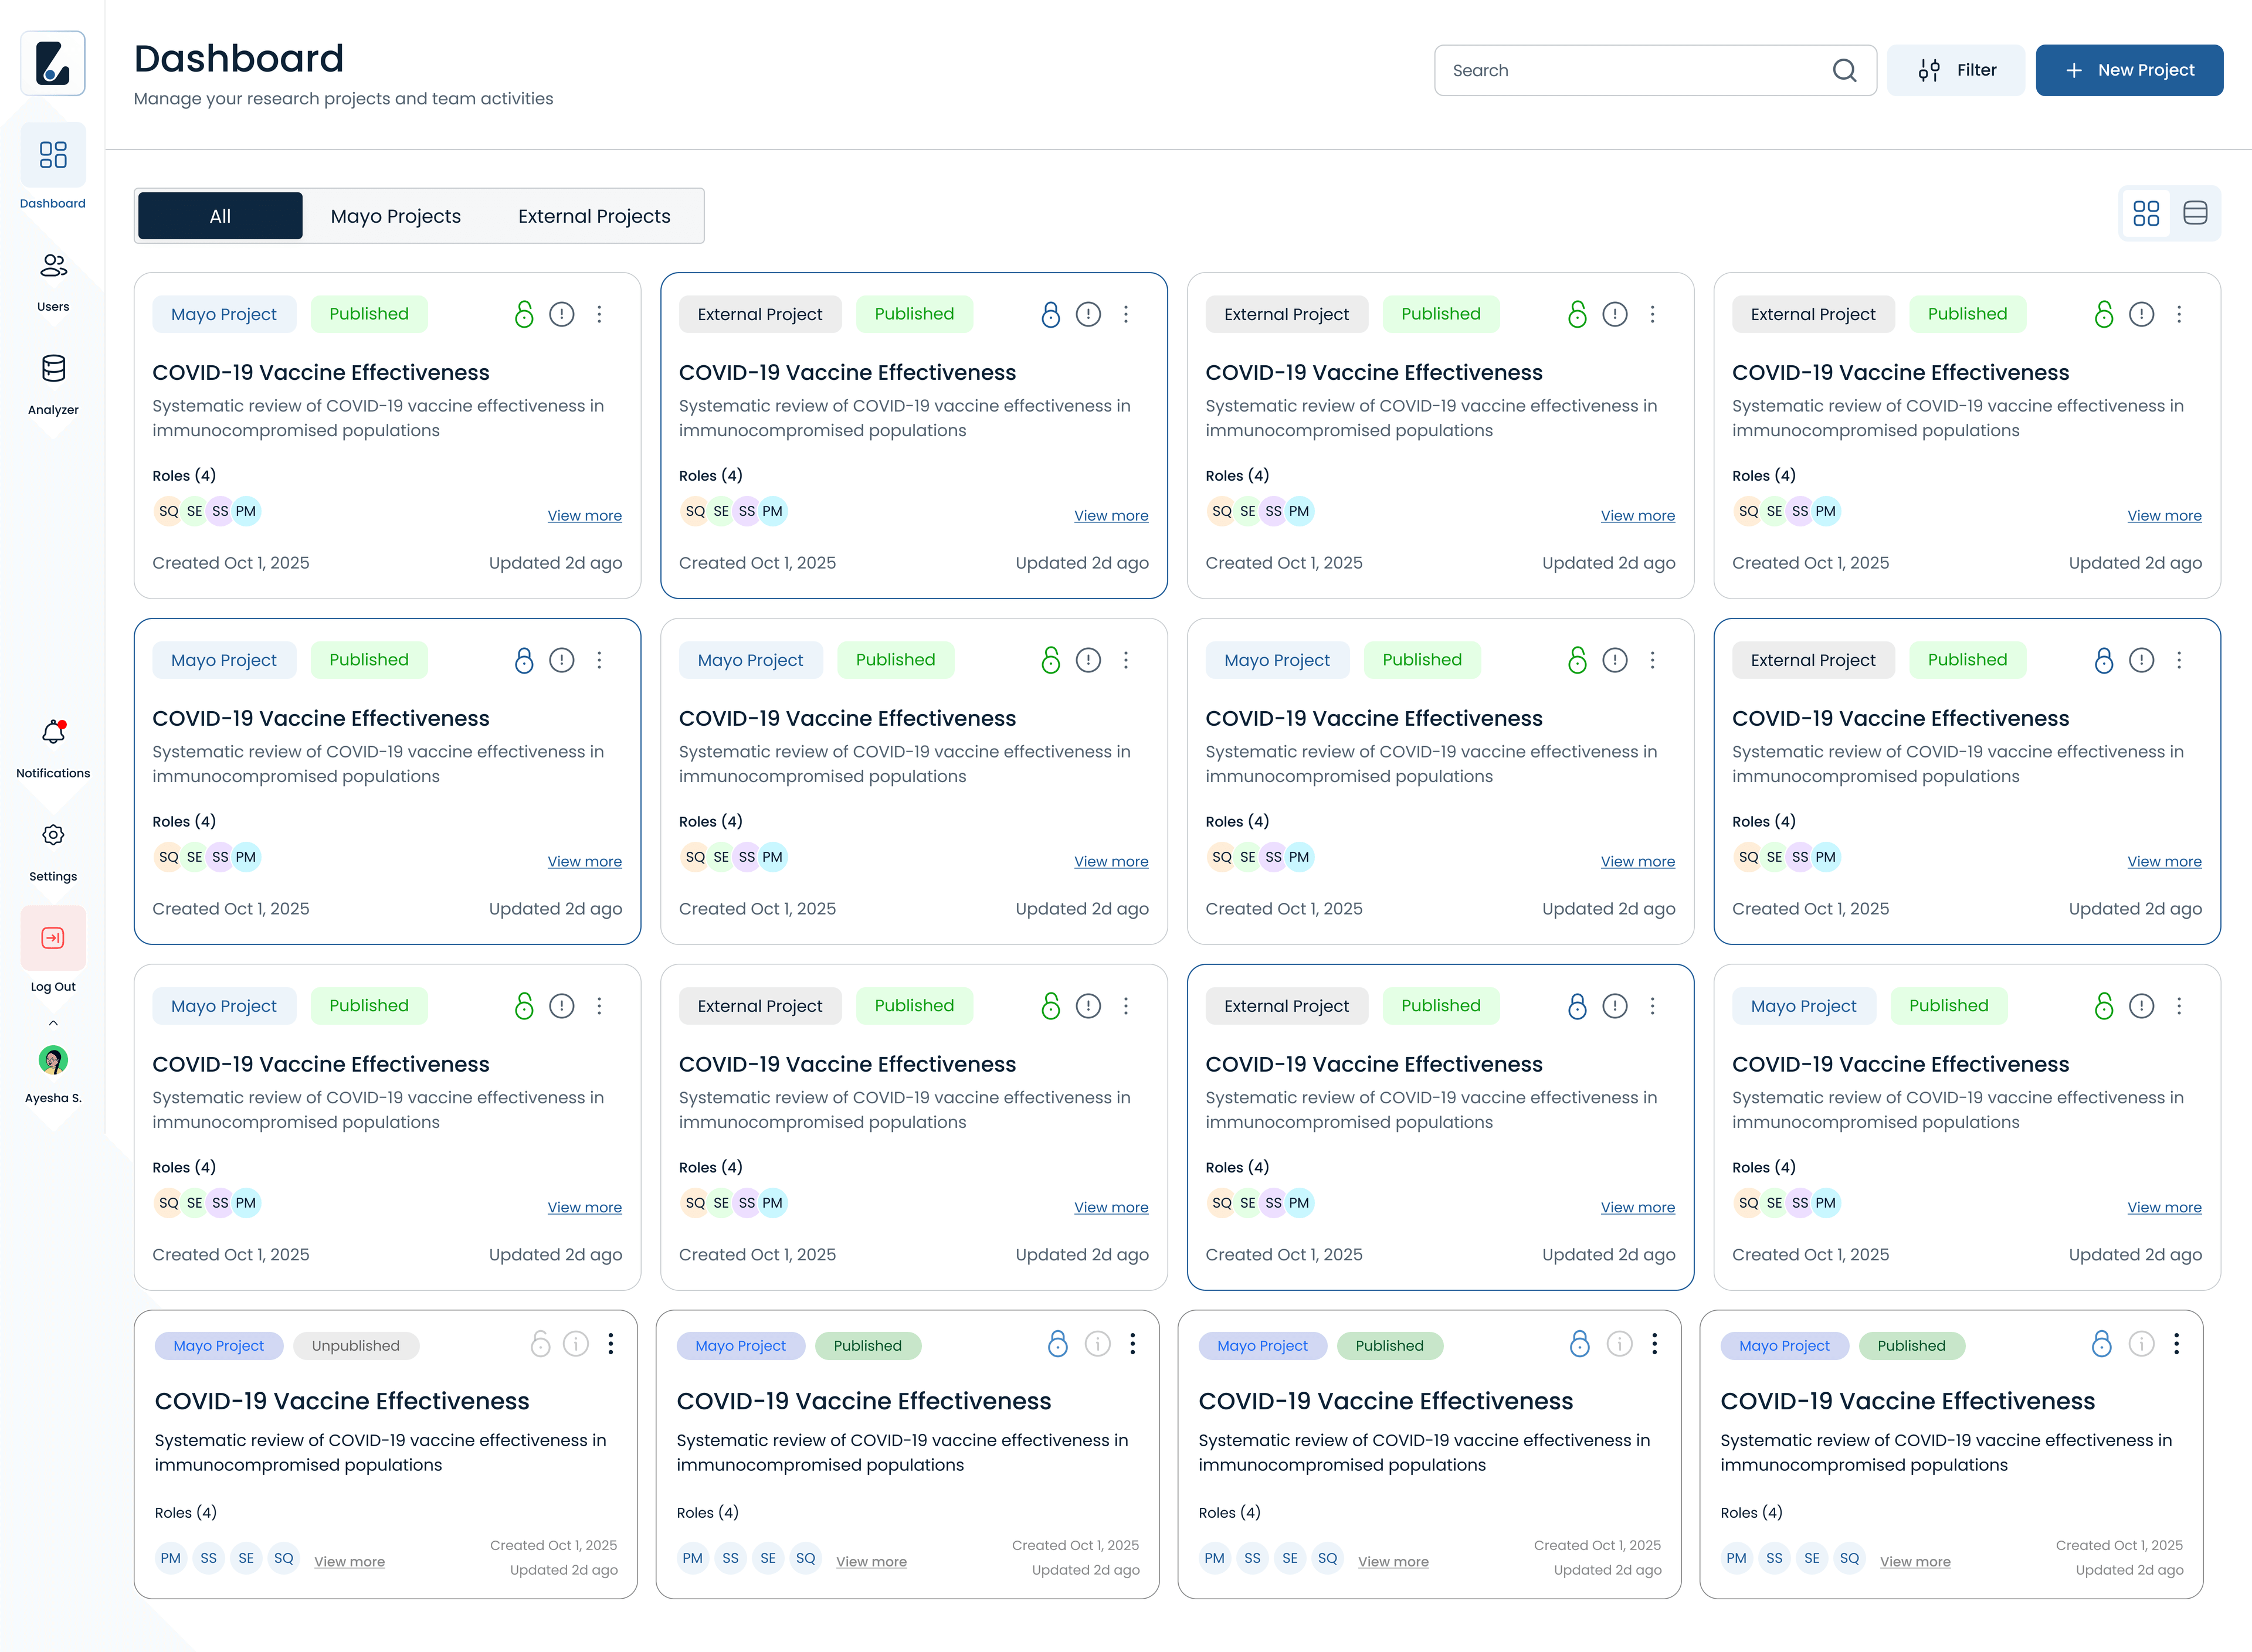Screen dimensions: 2252x1652
Task: Select PM role chip on Unpublished card
Action: click(x=171, y=1558)
